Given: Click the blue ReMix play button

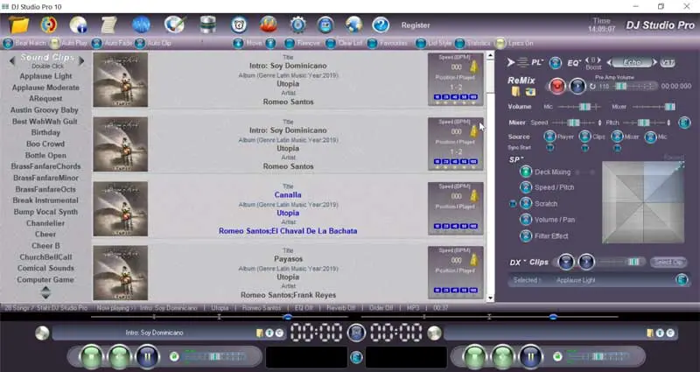Looking at the screenshot, I should pos(577,86).
